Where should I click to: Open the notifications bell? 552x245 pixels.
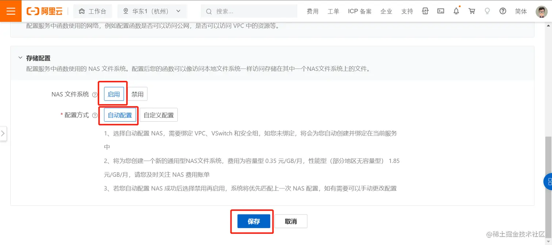(456, 11)
